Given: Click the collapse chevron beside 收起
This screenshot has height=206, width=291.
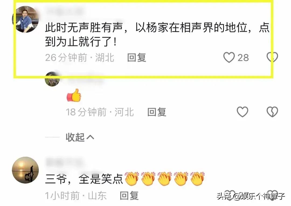Looking at the screenshot, I should [x=90, y=137].
